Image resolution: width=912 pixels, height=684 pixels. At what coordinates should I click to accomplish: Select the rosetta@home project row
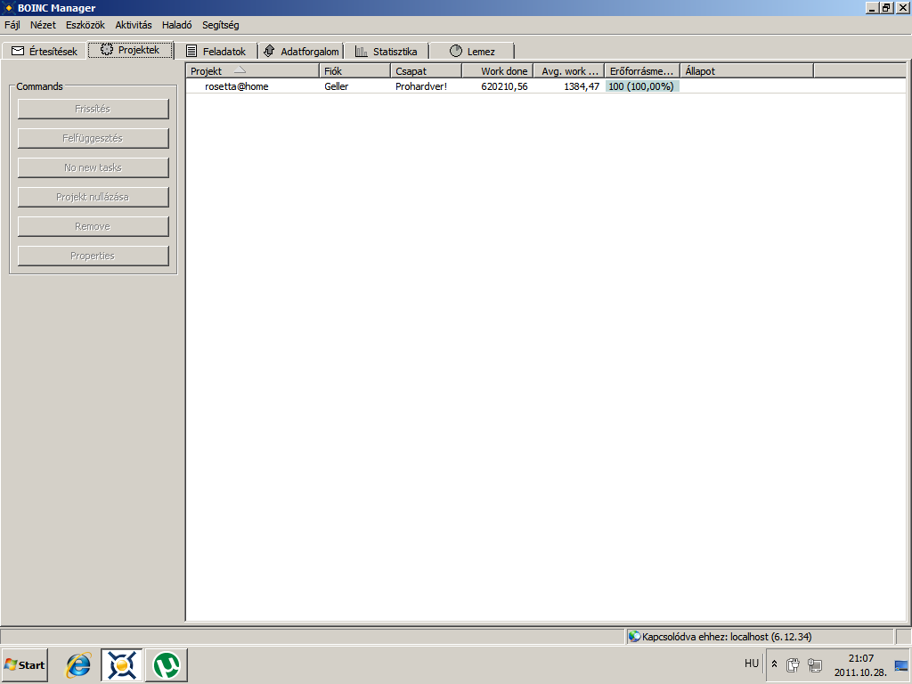click(546, 86)
